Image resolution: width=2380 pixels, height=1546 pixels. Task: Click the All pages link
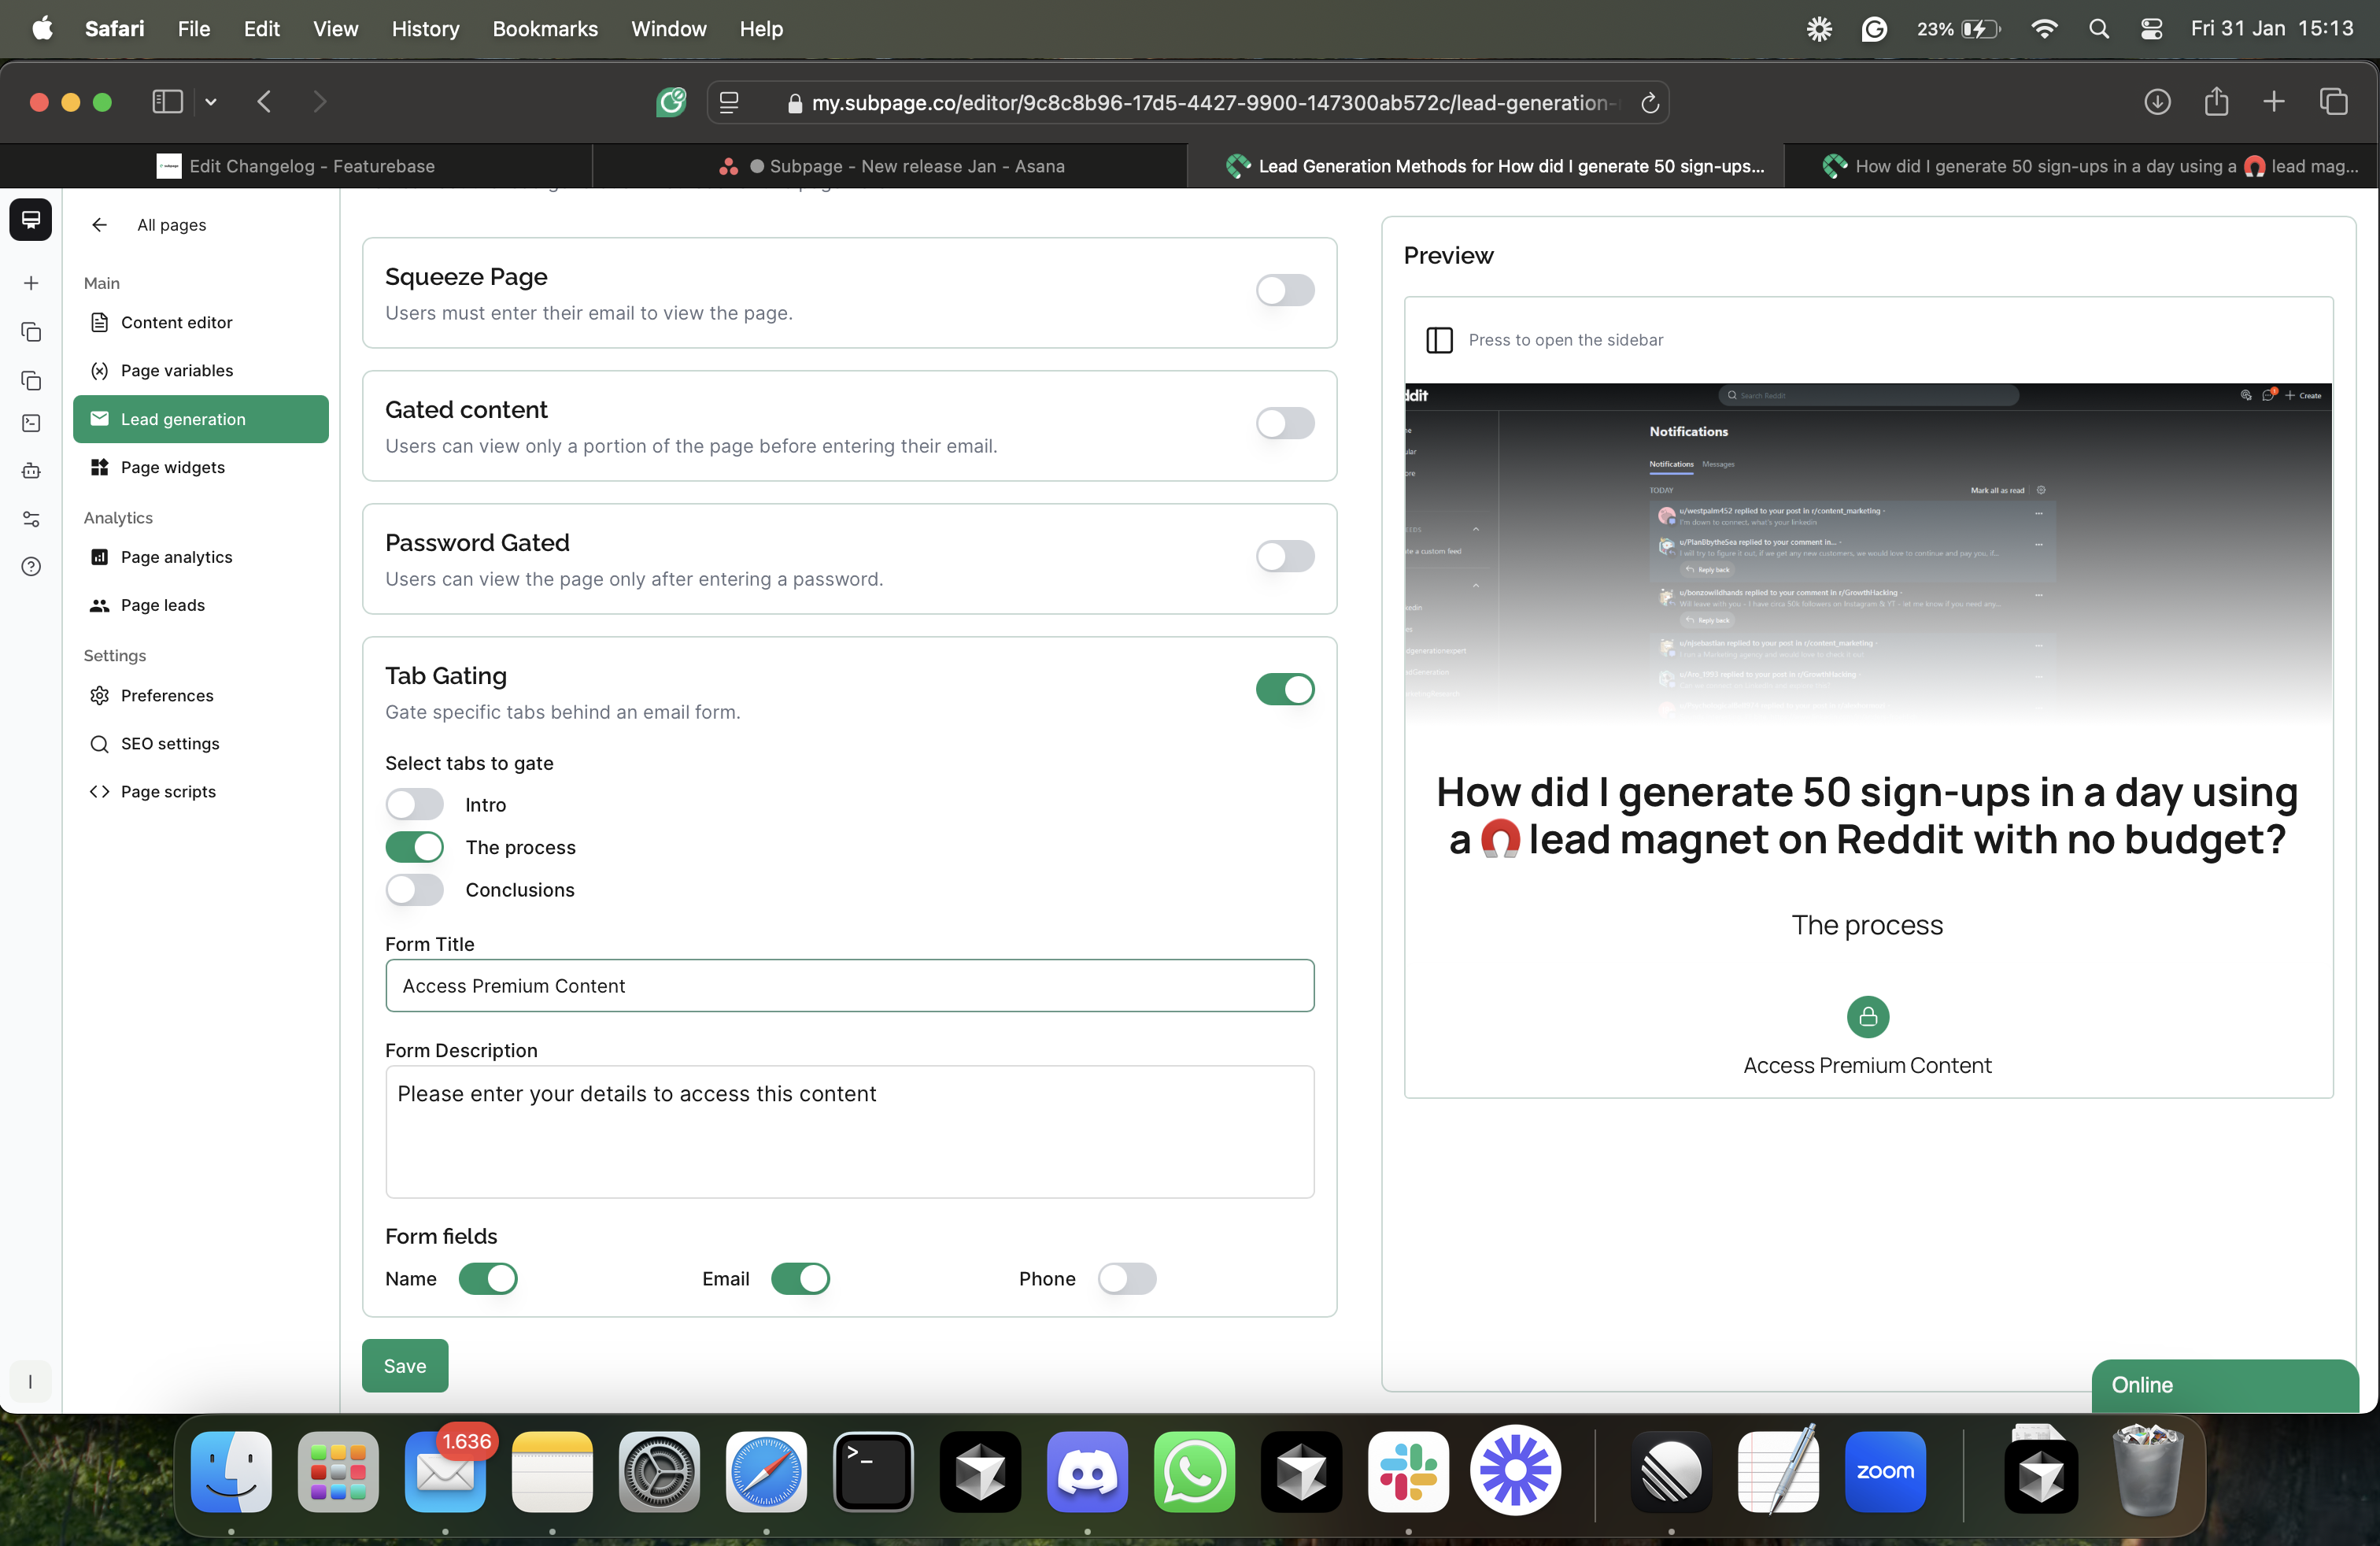172,225
